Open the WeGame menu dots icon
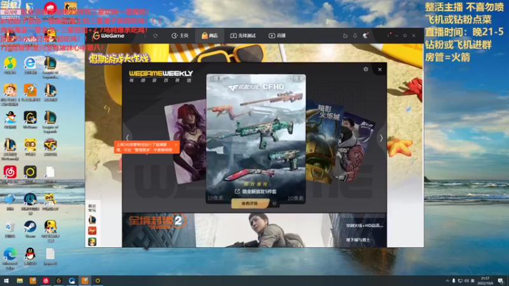 tap(389, 36)
